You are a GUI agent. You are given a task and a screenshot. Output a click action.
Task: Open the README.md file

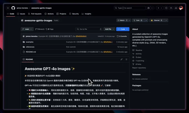pyautogui.click(x=31, y=52)
